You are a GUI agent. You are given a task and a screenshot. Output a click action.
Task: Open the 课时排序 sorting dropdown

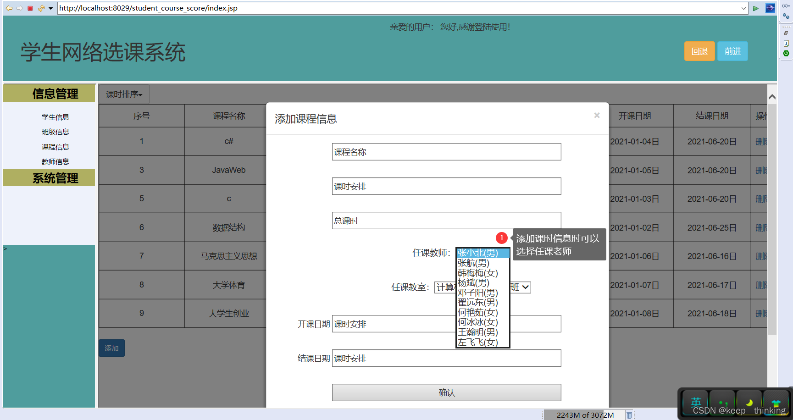[x=124, y=94]
